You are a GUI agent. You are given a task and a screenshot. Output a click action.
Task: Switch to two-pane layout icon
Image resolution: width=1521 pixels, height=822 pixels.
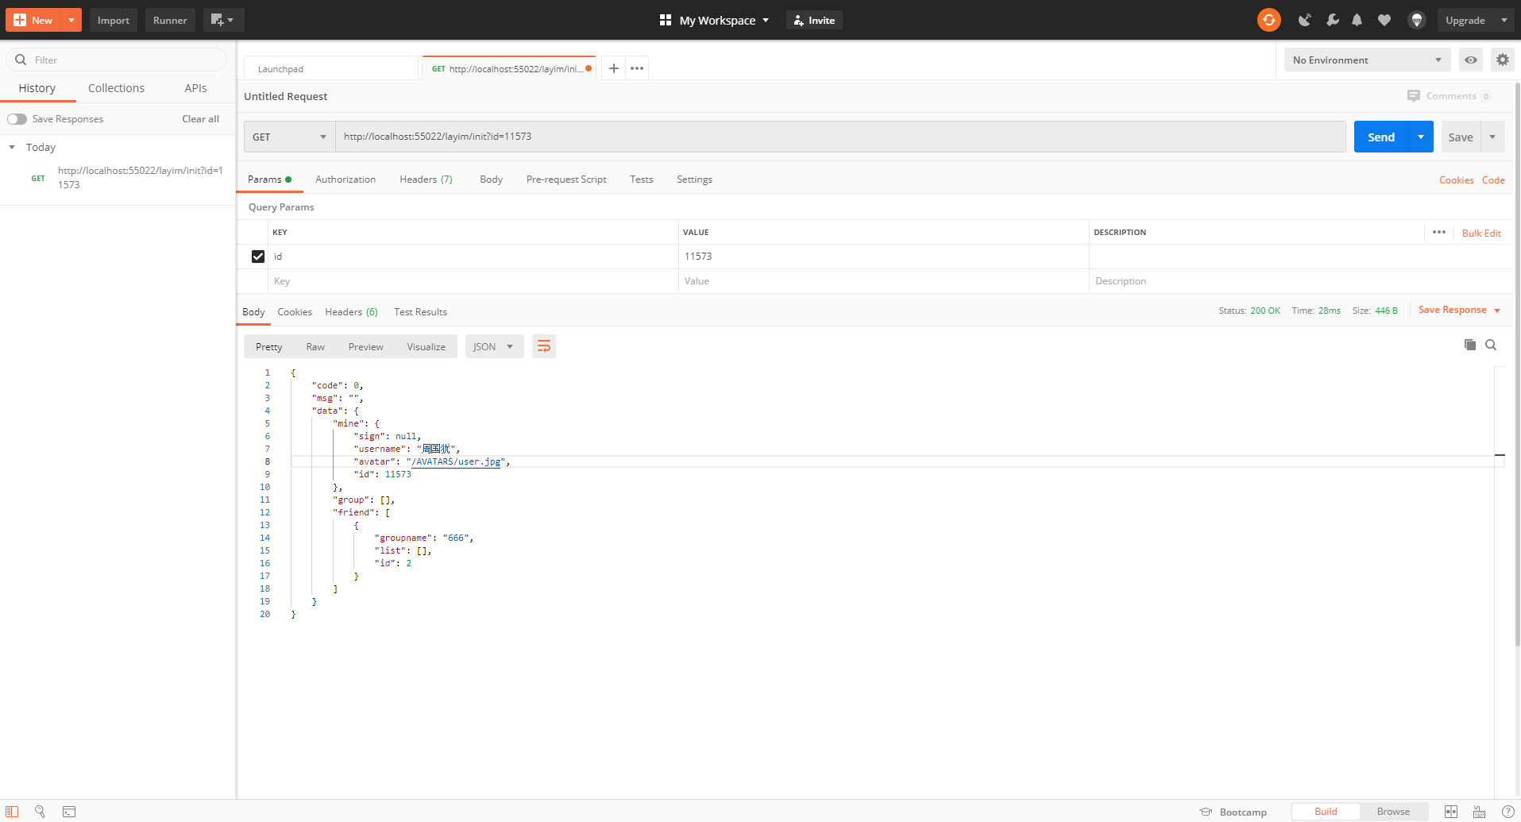(x=1451, y=812)
